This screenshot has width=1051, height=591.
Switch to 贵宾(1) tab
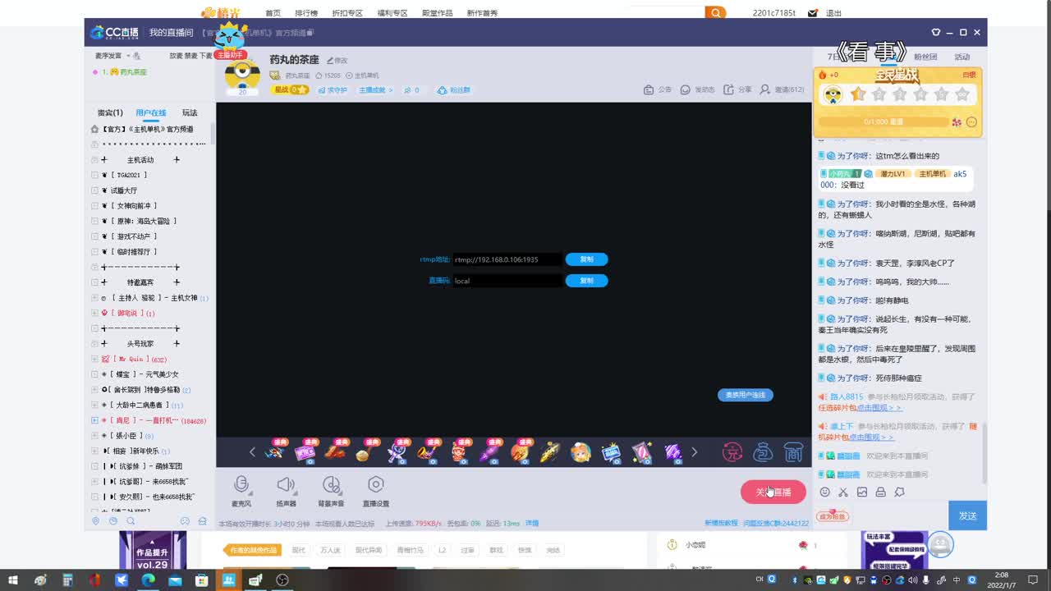[x=110, y=112]
